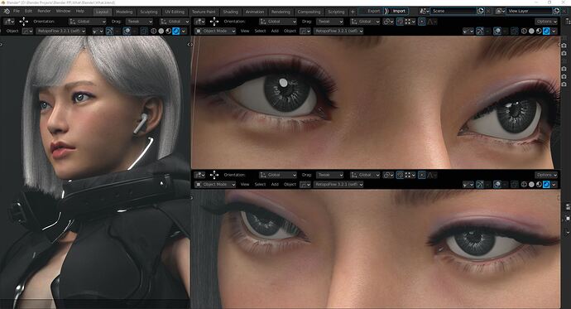Select wireframe shading in the left viewport
This screenshot has height=309, width=571.
pyautogui.click(x=154, y=31)
